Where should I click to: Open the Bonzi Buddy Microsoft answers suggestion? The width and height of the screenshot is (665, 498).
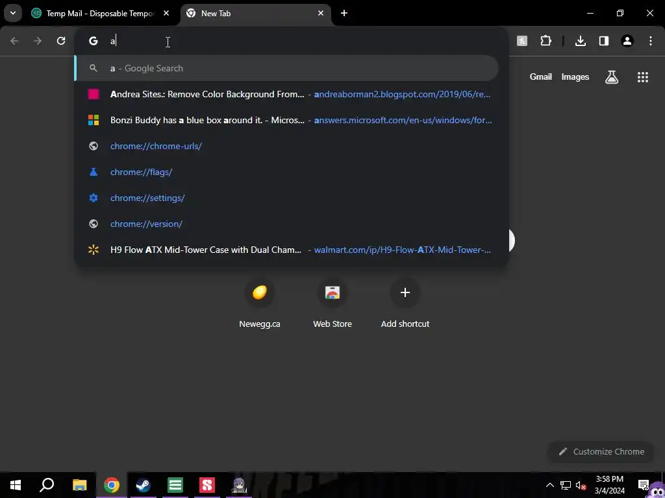click(292, 120)
